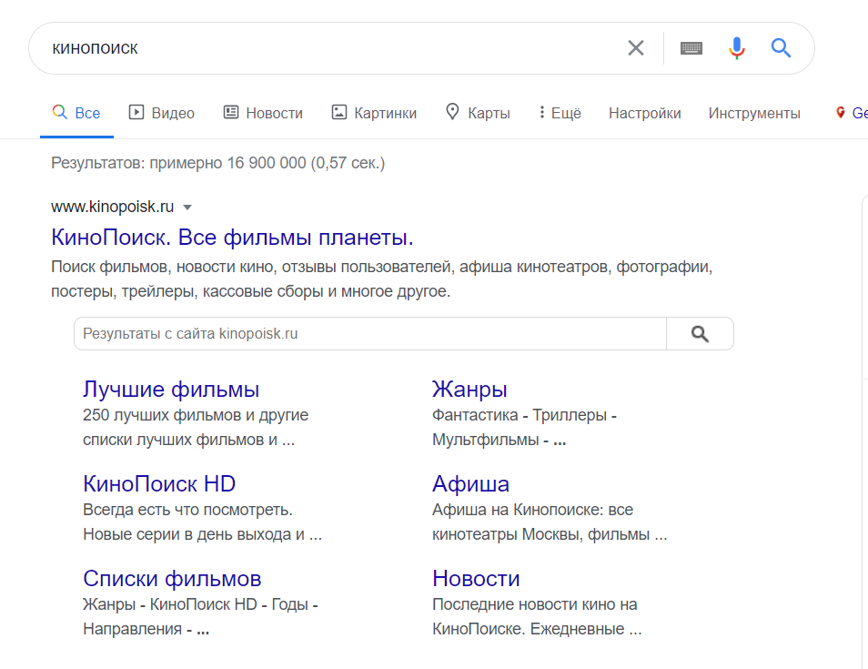Switch to the Карты tab
The width and height of the screenshot is (868, 669).
(x=478, y=113)
